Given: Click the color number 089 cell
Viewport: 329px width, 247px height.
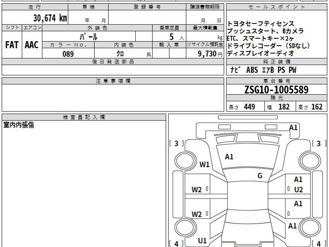Looking at the screenshot, I should coord(68,54).
